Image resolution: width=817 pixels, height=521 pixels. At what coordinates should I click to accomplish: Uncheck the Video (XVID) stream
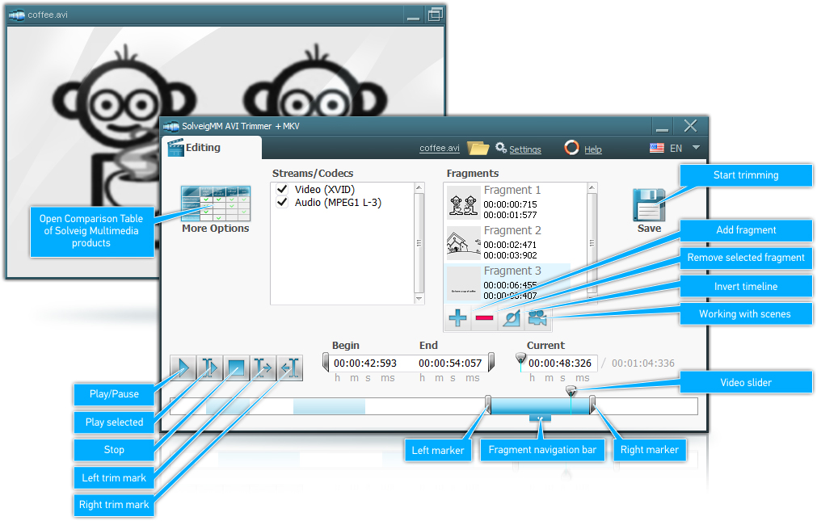(282, 189)
